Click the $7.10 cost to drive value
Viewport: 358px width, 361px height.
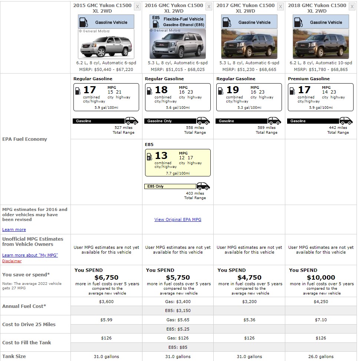[x=321, y=320]
